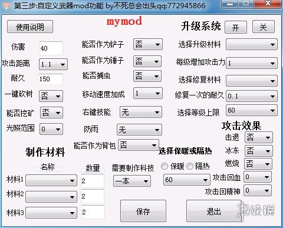This screenshot has height=228, width=283.
Task: Expand the 击退 knockback dropdown
Action: point(259,137)
